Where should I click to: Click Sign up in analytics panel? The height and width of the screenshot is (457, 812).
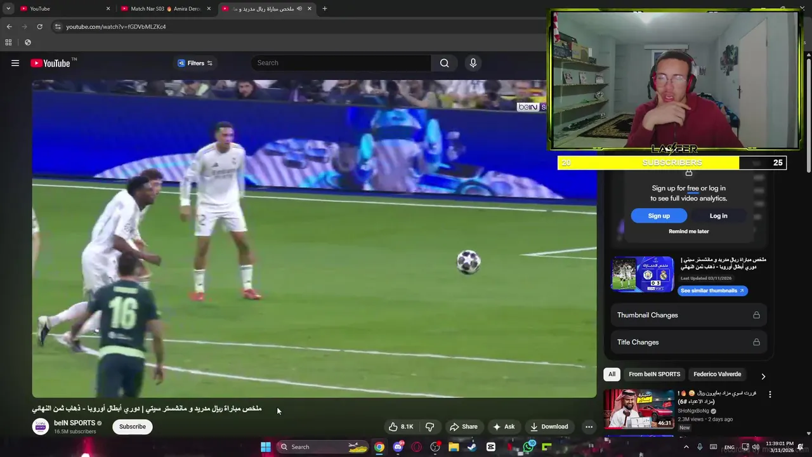(658, 216)
